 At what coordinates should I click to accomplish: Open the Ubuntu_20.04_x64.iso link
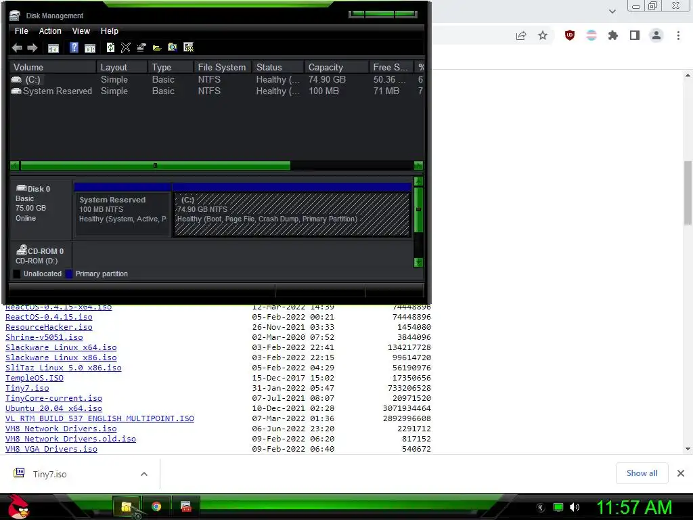pos(54,408)
